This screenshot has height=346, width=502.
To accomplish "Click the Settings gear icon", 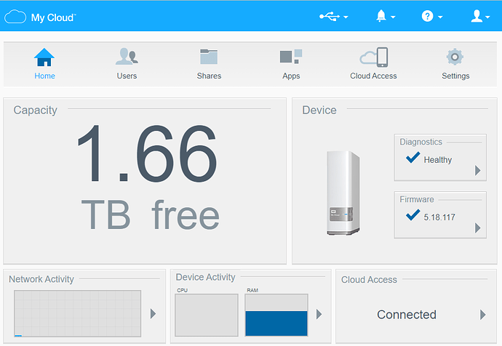I will click(x=455, y=57).
